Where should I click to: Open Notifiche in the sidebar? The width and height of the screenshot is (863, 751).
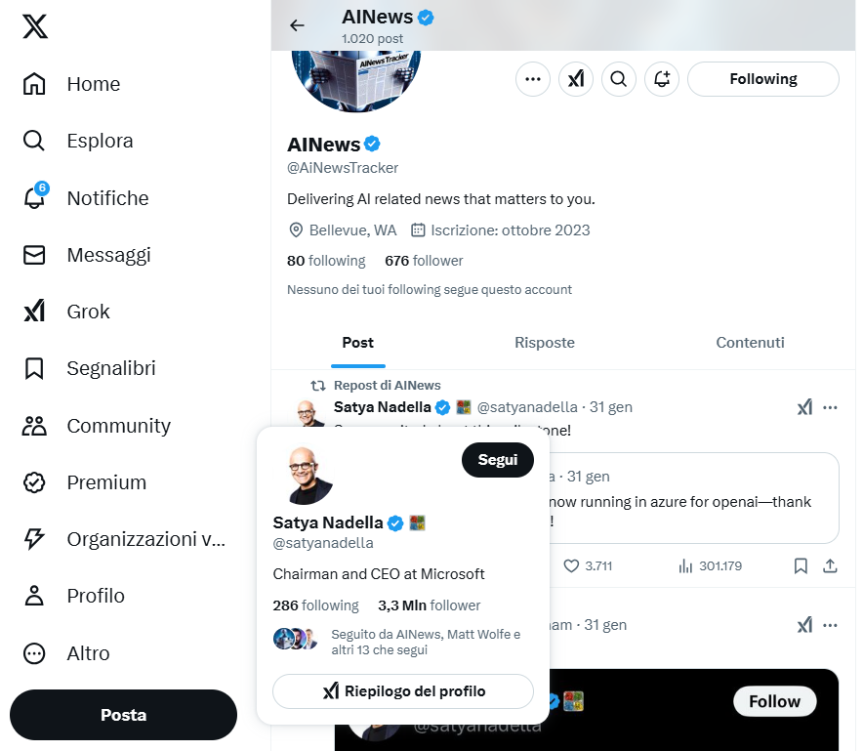(87, 197)
